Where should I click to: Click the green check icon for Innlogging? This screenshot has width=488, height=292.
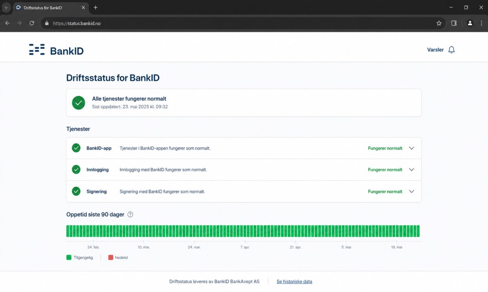point(76,170)
